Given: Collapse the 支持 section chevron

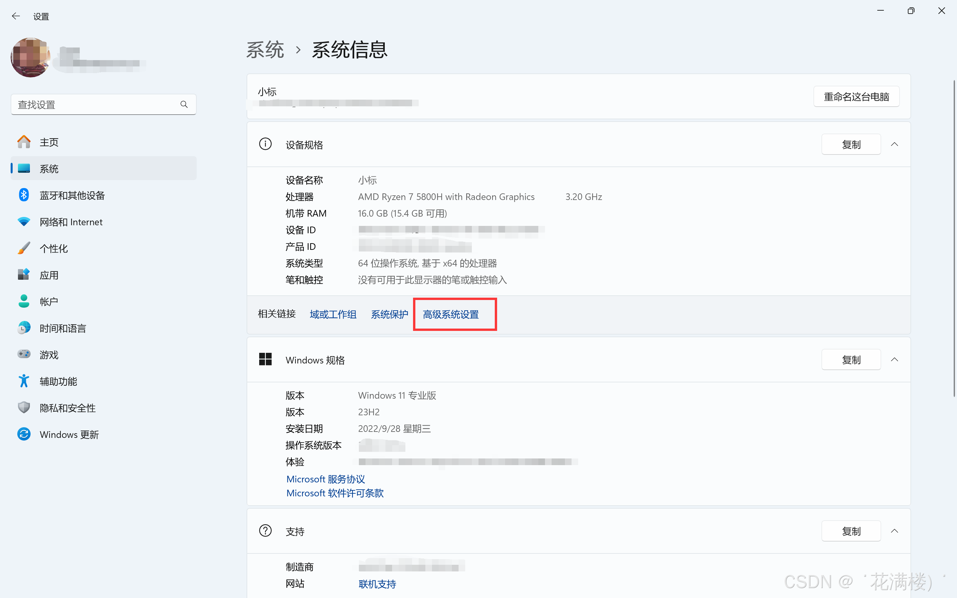Looking at the screenshot, I should point(894,531).
